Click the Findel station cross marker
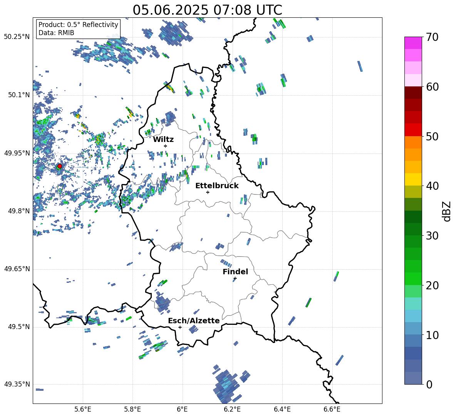 235,279
